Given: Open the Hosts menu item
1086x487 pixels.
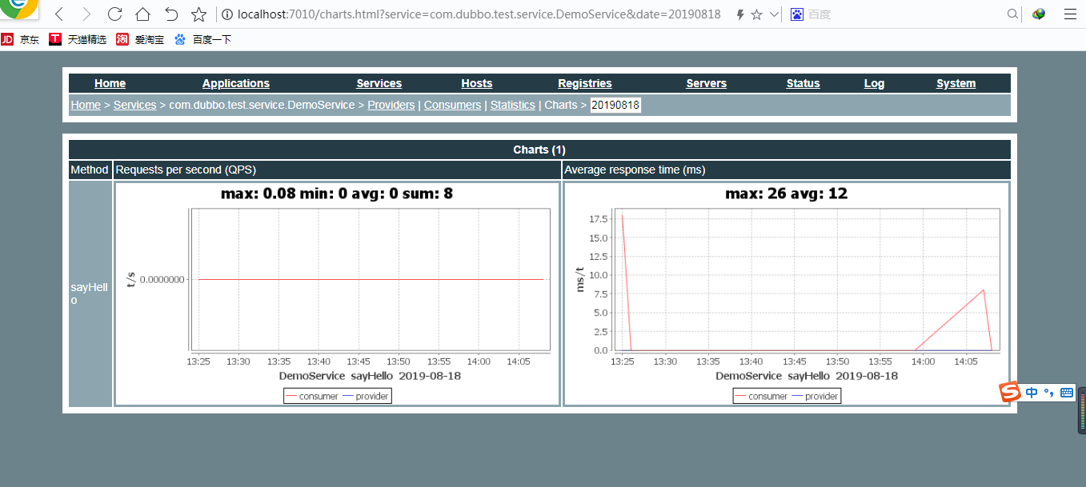Looking at the screenshot, I should tap(477, 83).
